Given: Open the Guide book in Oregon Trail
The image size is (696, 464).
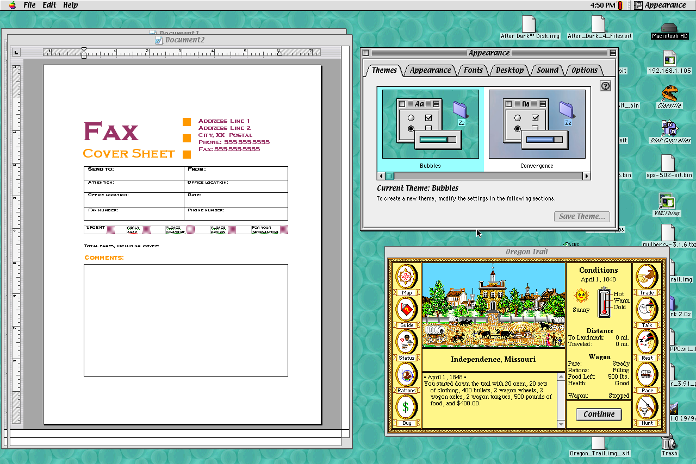Looking at the screenshot, I should click(406, 310).
